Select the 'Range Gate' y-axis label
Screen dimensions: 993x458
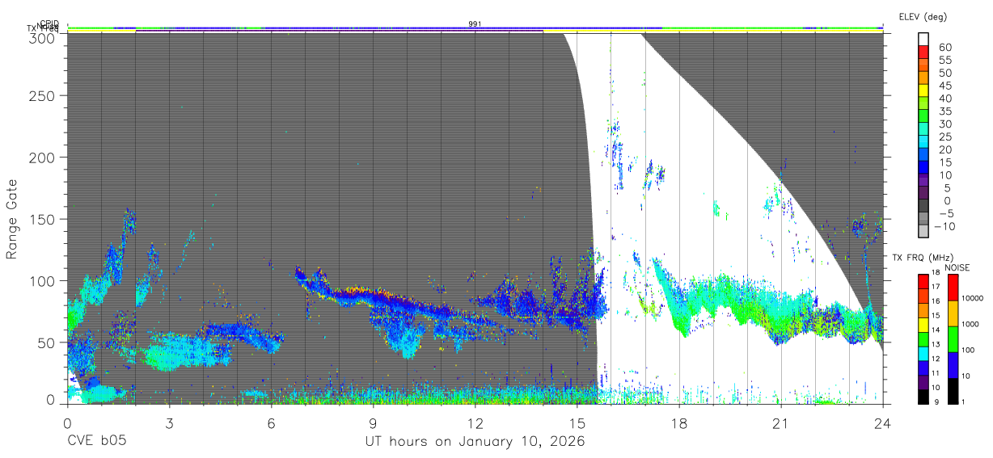pos(12,219)
